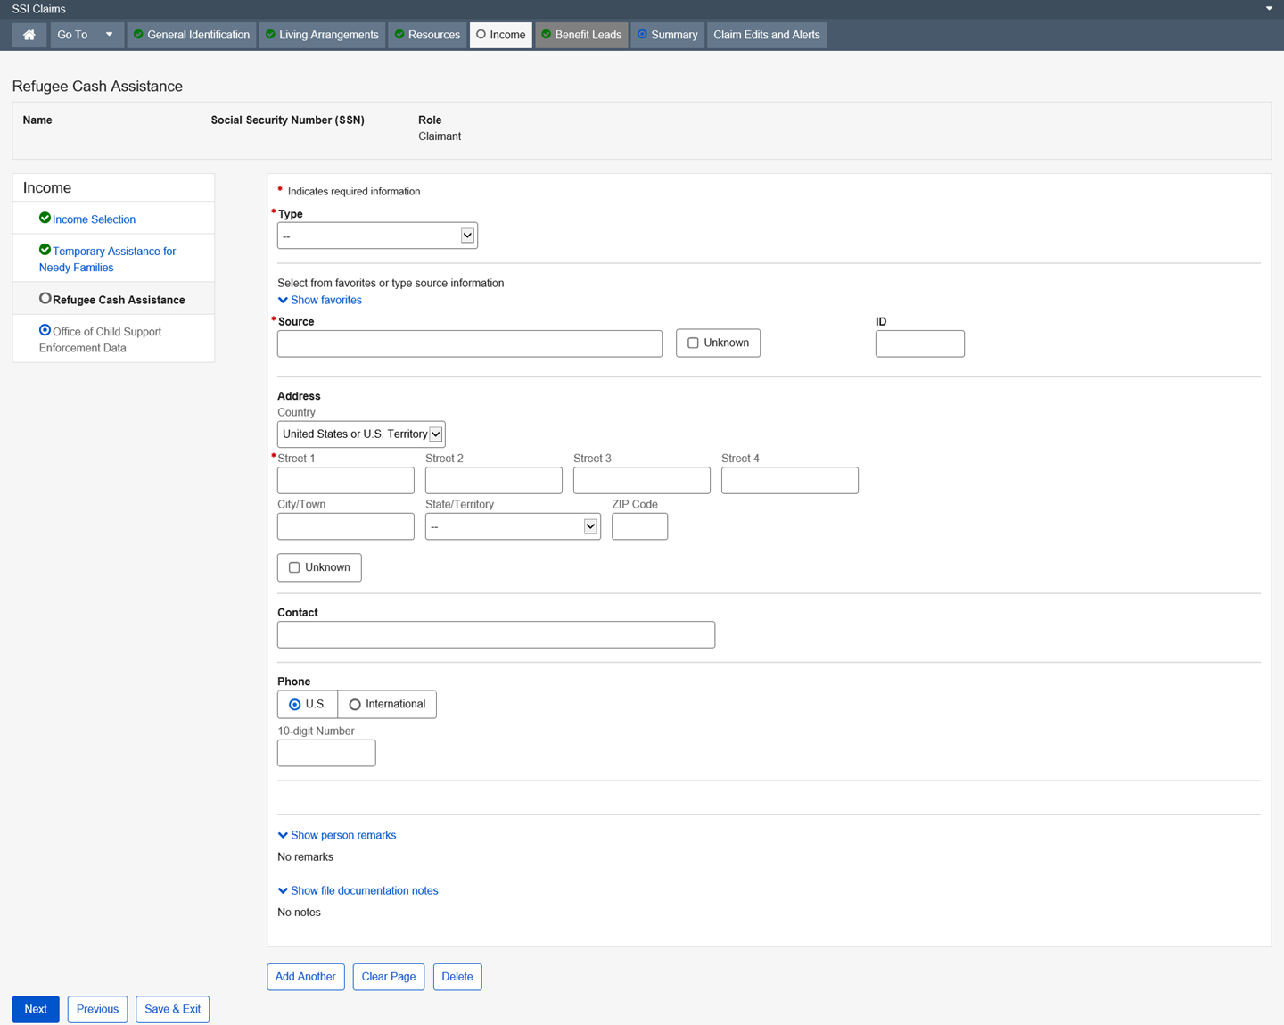
Task: Expand Show file documentation notes
Action: 364,891
